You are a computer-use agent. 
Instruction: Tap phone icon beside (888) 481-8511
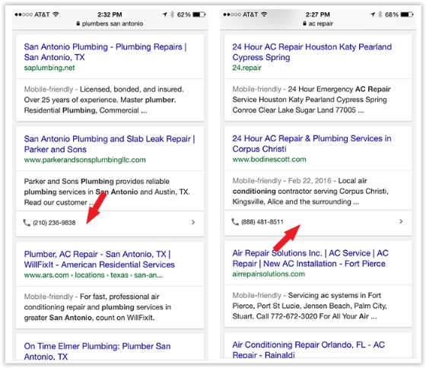click(235, 222)
